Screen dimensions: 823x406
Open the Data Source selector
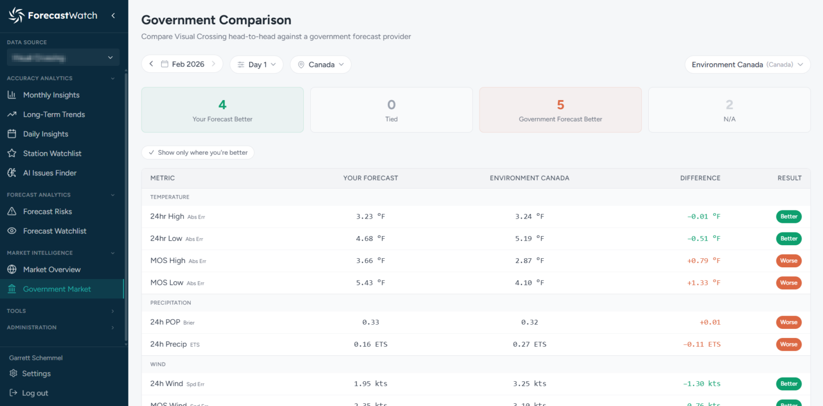(x=63, y=57)
